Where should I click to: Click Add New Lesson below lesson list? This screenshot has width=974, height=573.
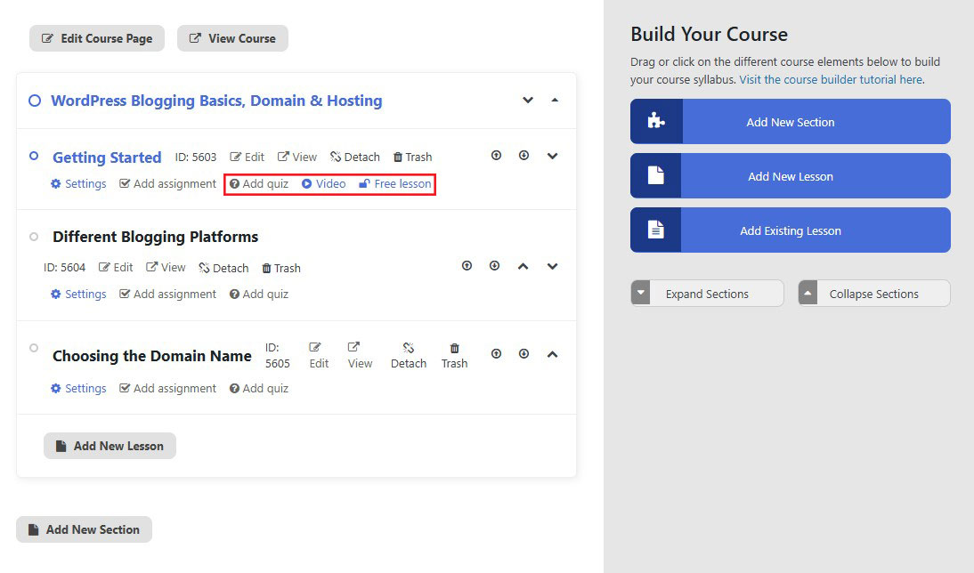click(x=110, y=446)
